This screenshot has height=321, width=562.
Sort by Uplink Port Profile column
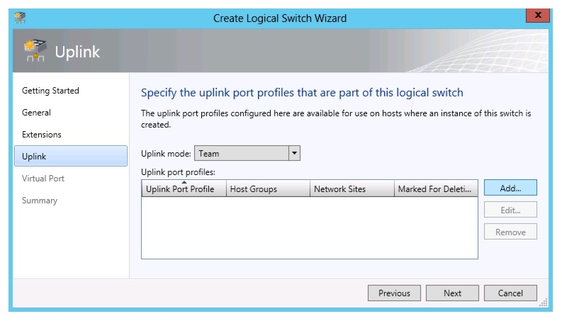click(184, 189)
